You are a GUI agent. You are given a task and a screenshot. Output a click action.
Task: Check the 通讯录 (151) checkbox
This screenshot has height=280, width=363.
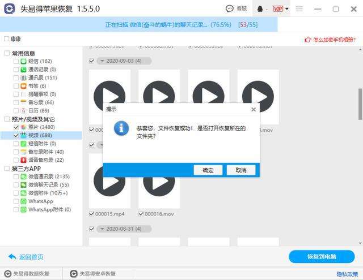point(16,78)
